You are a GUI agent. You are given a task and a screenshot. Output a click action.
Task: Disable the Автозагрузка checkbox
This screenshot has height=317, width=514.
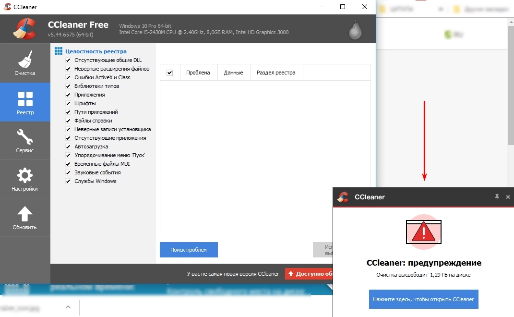[68, 147]
